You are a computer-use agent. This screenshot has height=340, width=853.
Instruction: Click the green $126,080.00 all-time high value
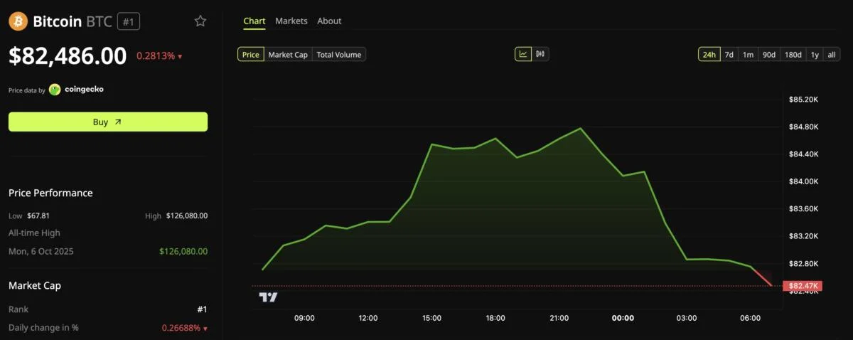click(x=183, y=251)
